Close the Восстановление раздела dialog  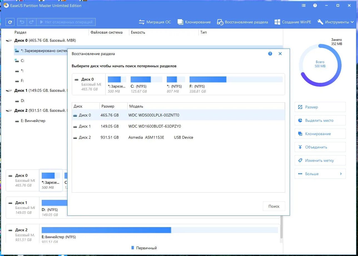[x=280, y=54]
